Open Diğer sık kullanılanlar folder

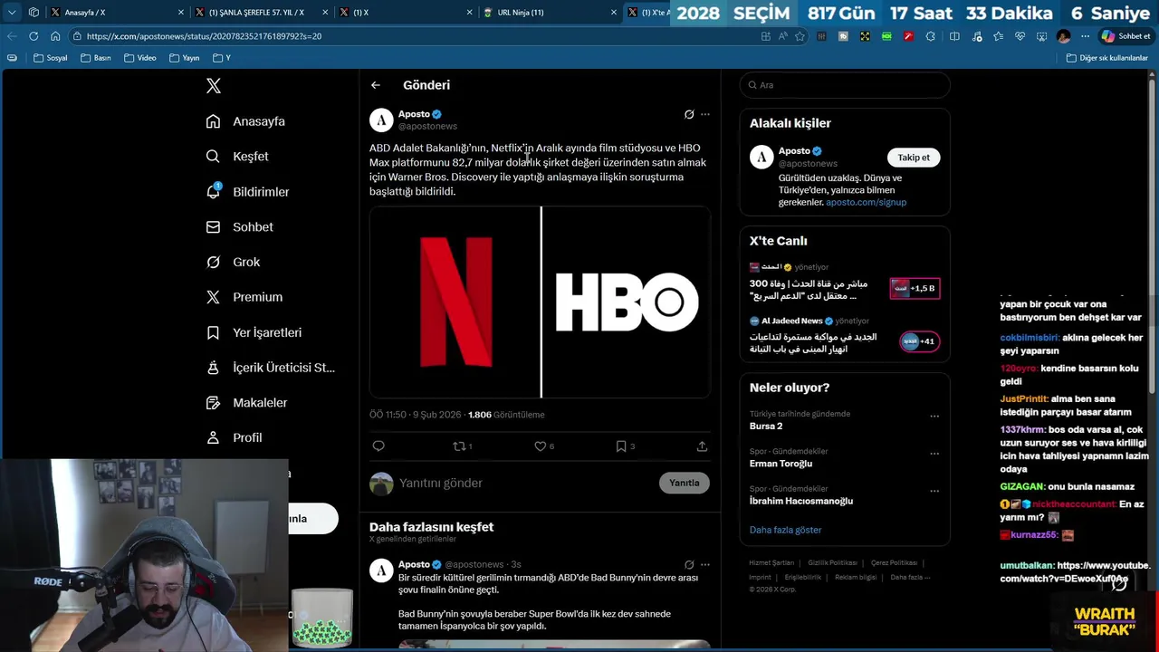pyautogui.click(x=1106, y=58)
